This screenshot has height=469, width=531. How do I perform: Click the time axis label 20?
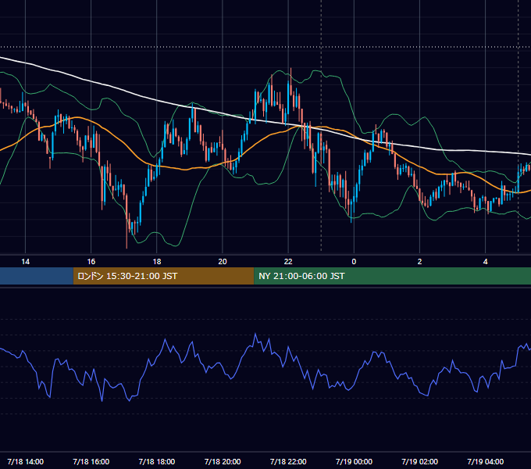click(223, 262)
